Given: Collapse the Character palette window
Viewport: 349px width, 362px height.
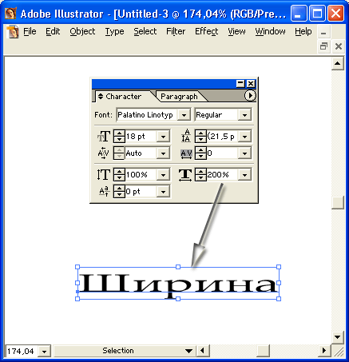Looking at the screenshot, I should point(240,84).
